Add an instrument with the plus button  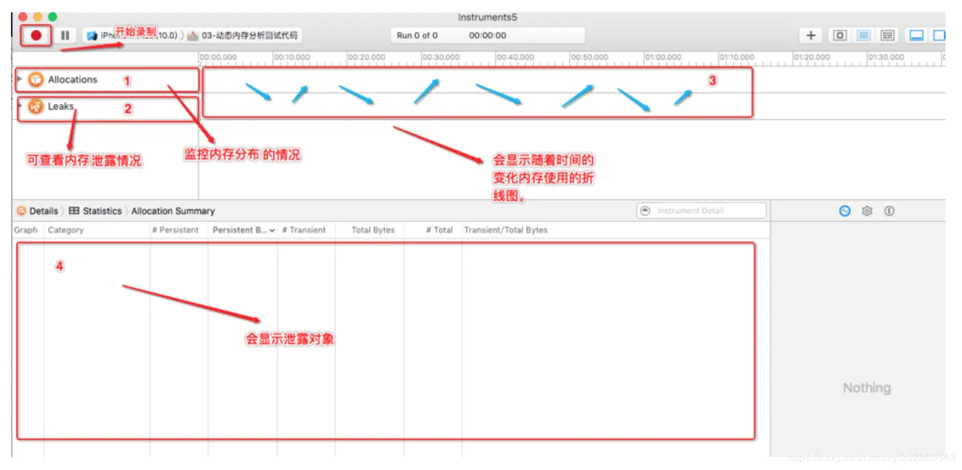point(811,35)
